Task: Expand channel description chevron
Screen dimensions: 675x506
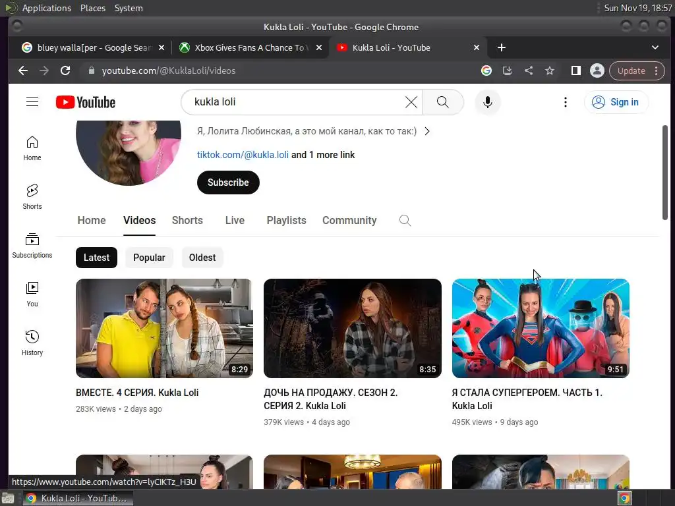Action: click(x=427, y=131)
